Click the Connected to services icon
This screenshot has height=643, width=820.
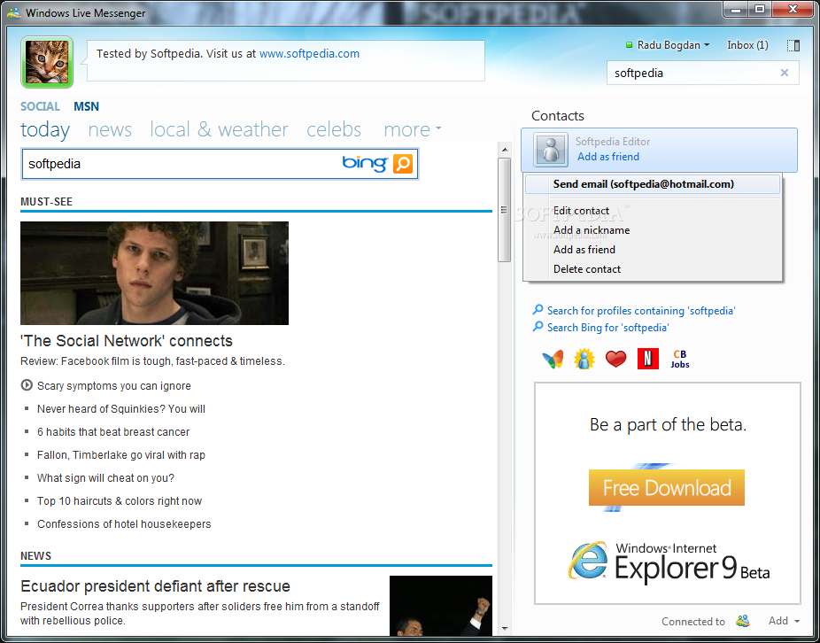click(743, 621)
